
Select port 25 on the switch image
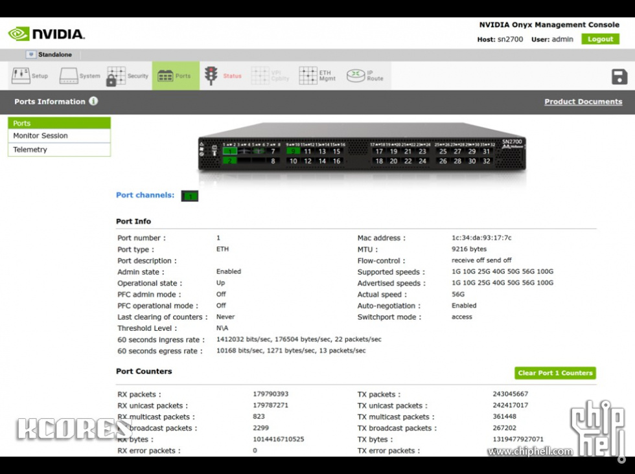point(443,152)
